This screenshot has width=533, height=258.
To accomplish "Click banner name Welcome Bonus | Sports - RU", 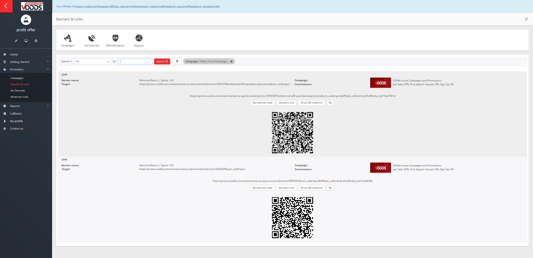I will click(156, 80).
